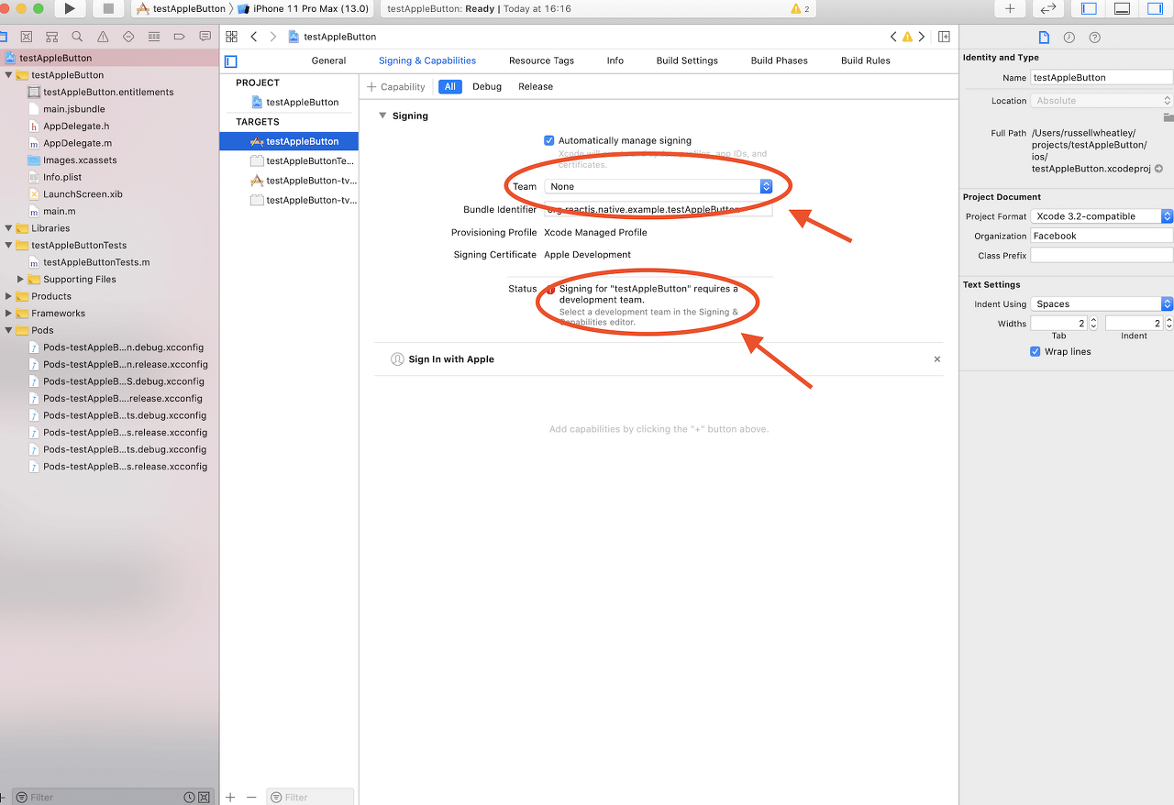The width and height of the screenshot is (1174, 805).
Task: Switch to the Info tab
Action: pyautogui.click(x=615, y=61)
